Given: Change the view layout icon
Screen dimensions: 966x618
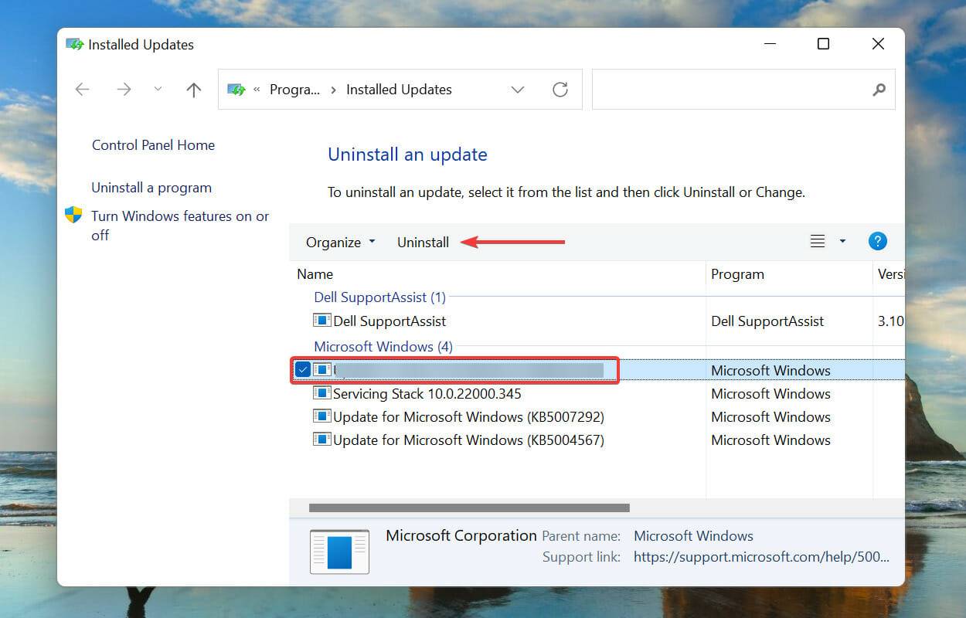Looking at the screenshot, I should coord(818,242).
